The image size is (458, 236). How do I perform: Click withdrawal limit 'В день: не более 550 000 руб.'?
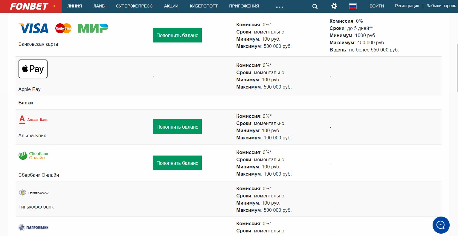(364, 50)
